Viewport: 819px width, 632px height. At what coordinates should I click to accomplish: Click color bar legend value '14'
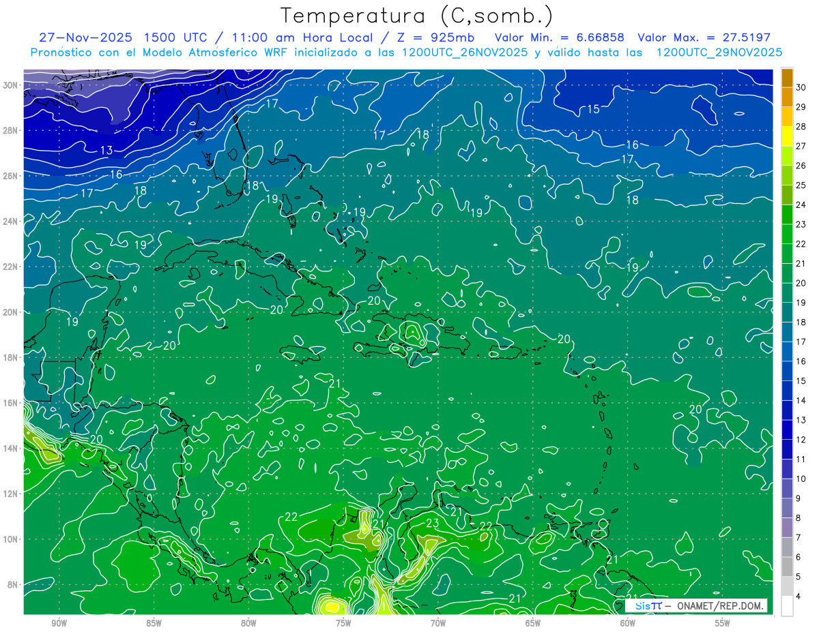801,400
